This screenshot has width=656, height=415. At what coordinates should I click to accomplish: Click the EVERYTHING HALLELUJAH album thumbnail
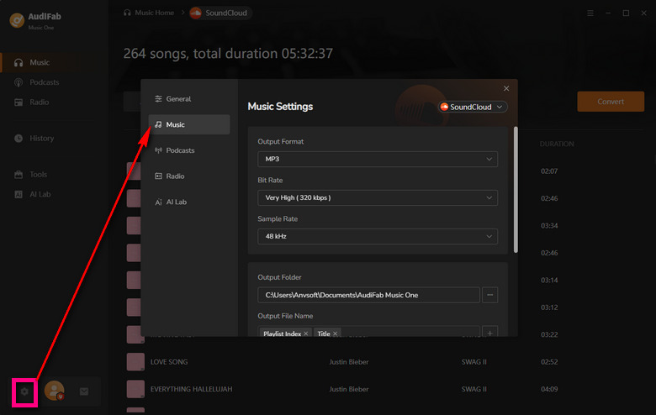135,389
